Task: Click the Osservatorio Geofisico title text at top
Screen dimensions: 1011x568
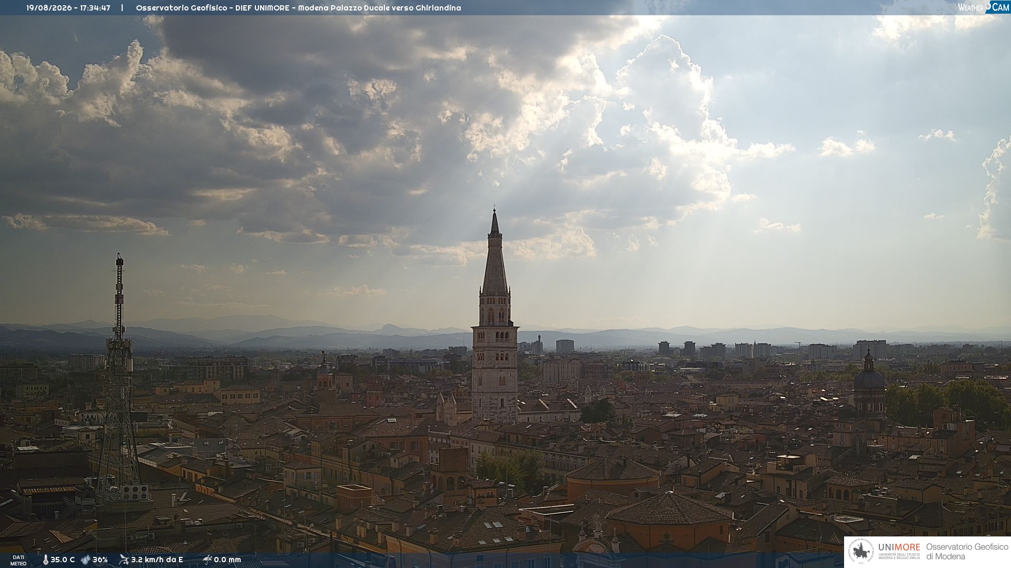Action: (298, 8)
